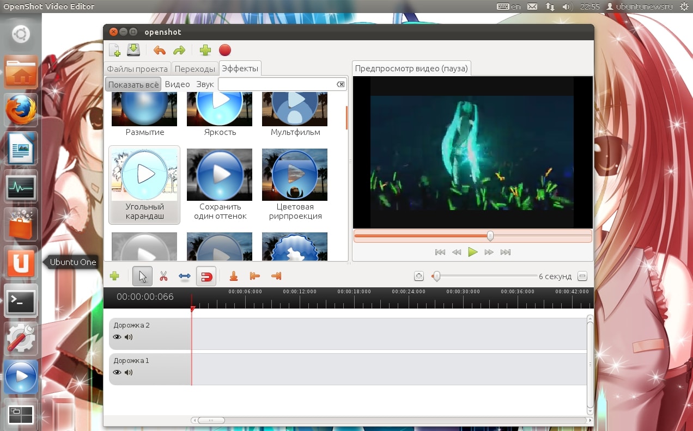Click the Дорожка 2 track label
The width and height of the screenshot is (693, 431).
[131, 325]
